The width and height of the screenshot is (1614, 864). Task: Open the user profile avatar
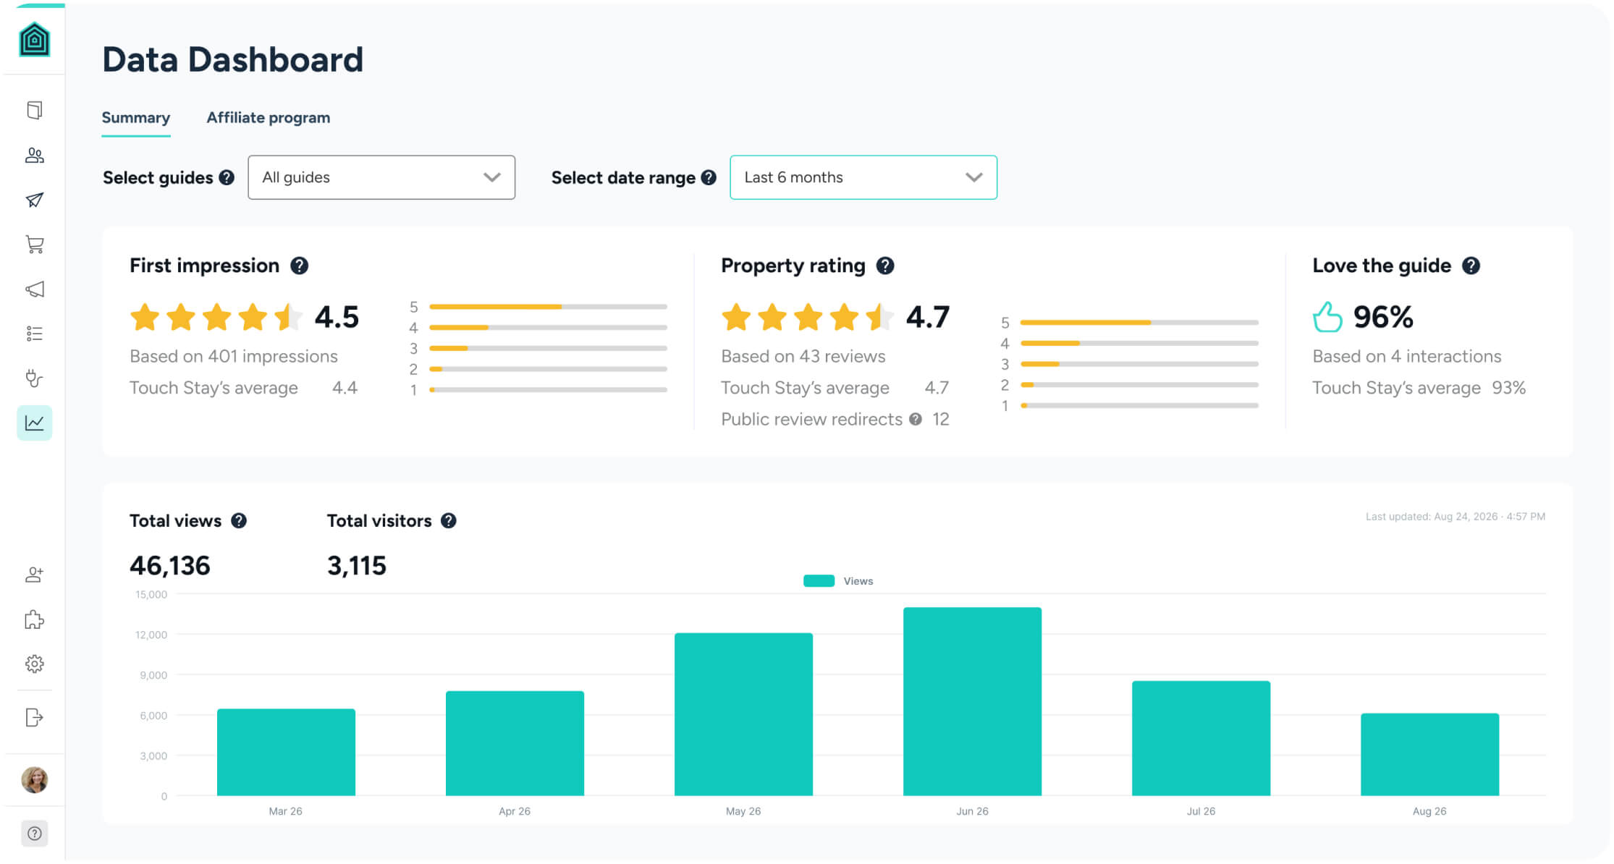point(34,779)
